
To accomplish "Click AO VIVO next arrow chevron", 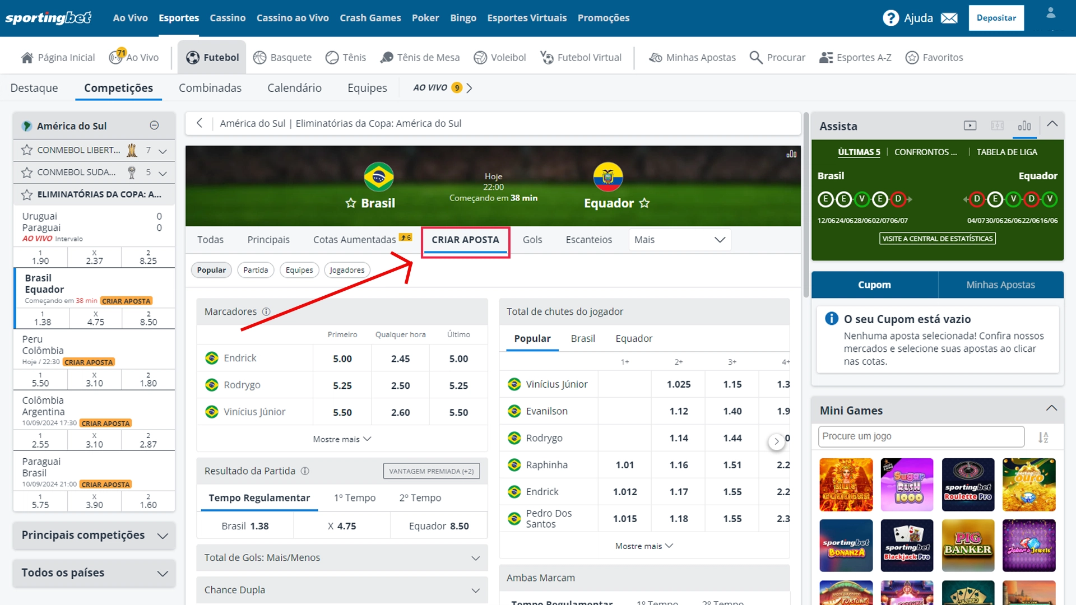I will click(469, 88).
